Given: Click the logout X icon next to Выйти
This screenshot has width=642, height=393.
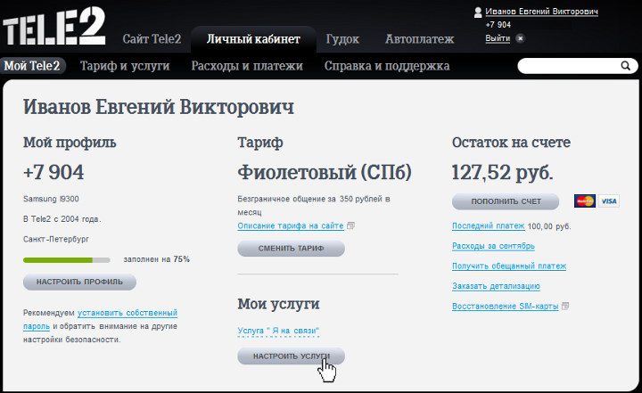Looking at the screenshot, I should pyautogui.click(x=520, y=38).
